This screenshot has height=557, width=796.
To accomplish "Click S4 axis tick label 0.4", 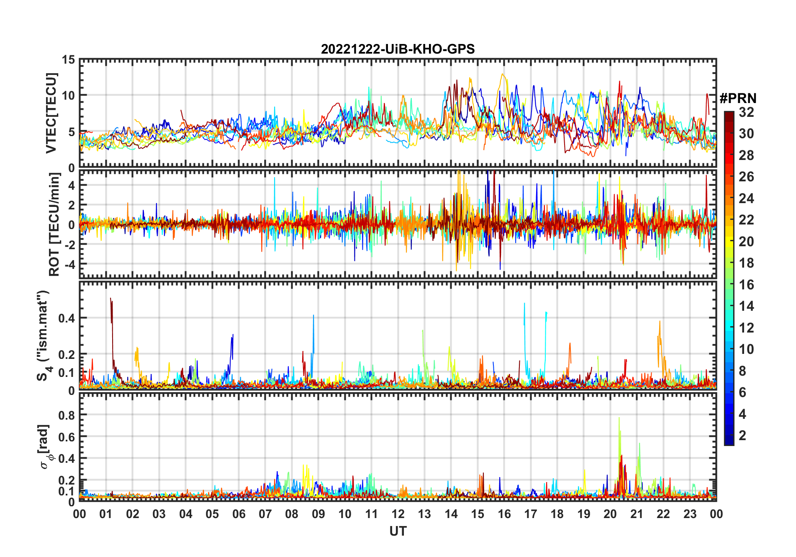I will tap(67, 318).
